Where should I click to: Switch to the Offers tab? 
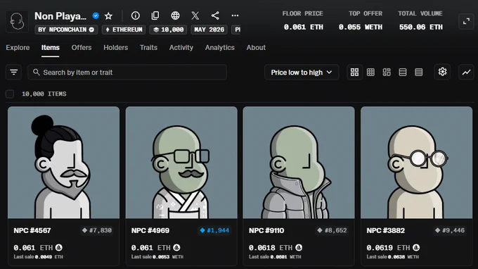tap(82, 48)
